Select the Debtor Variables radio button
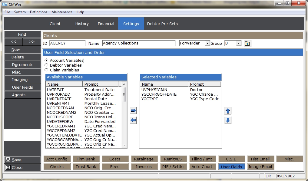The image size is (308, 181). [x=46, y=65]
